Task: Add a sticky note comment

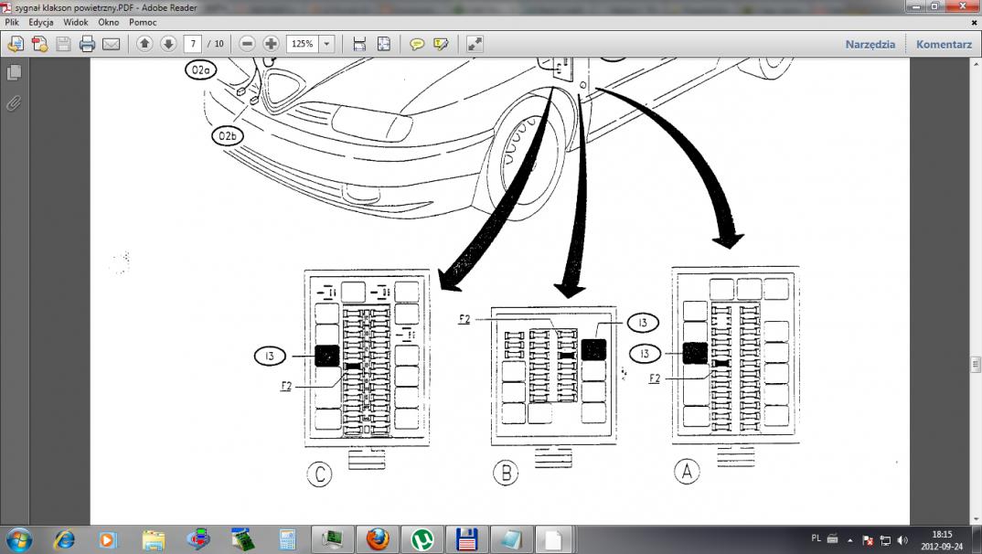Action: coord(417,44)
